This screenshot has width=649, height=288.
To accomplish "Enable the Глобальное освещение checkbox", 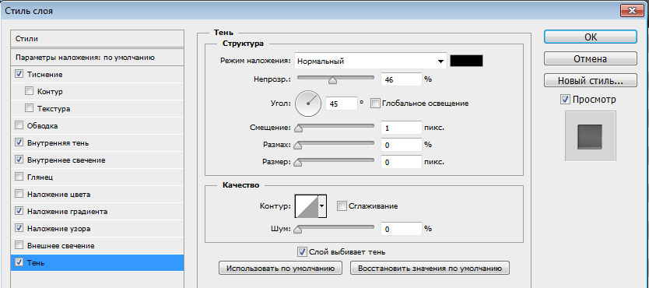I will click(375, 103).
